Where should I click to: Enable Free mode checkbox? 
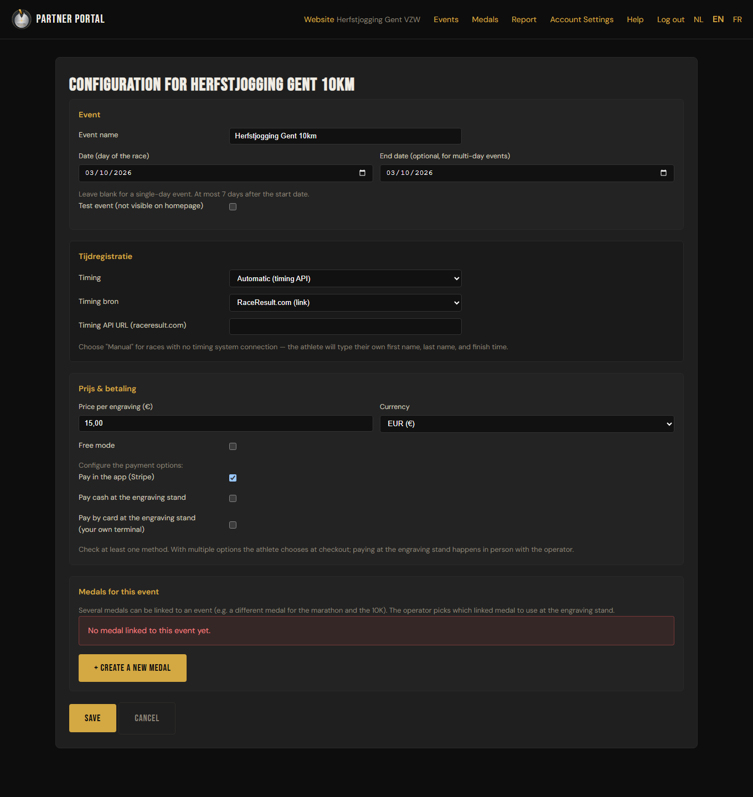coord(233,446)
